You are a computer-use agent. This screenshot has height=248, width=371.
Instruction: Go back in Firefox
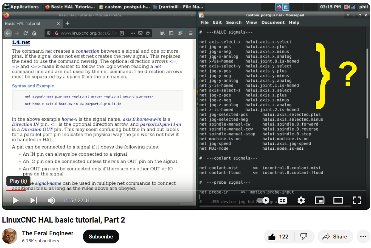[8, 33]
